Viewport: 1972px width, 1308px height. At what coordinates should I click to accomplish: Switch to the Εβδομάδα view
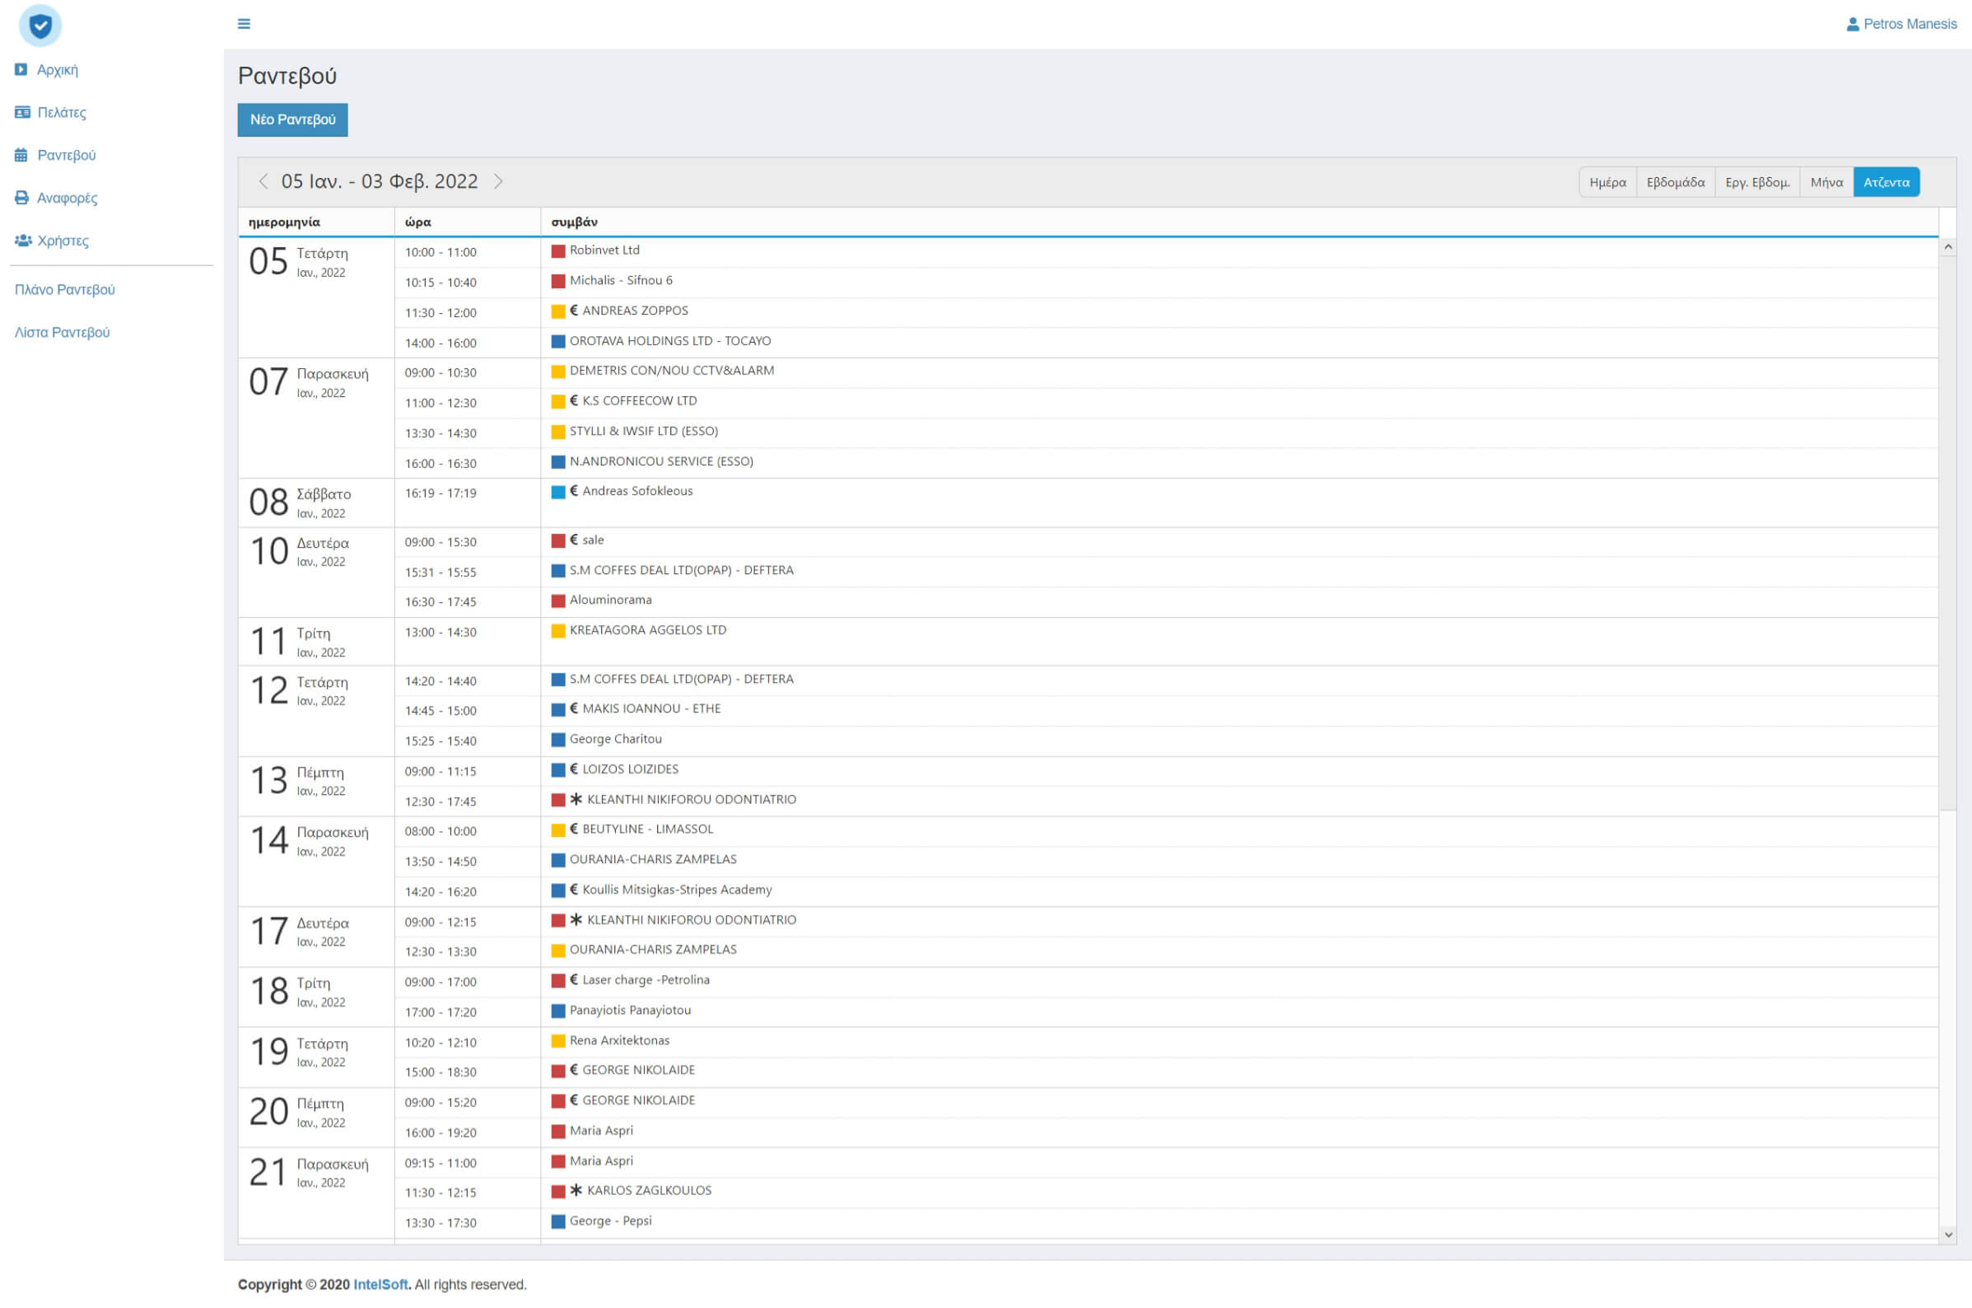1674,182
